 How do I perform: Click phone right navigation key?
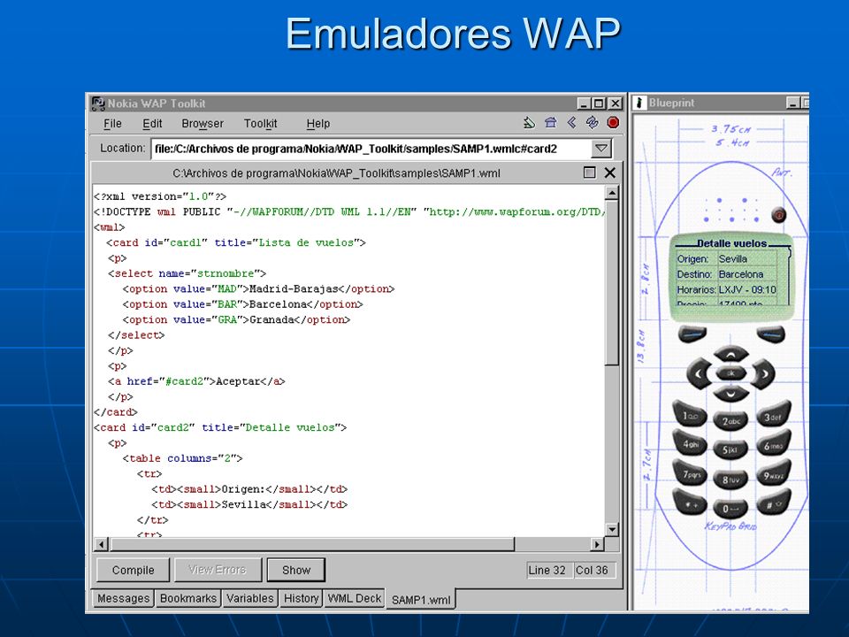pos(763,373)
